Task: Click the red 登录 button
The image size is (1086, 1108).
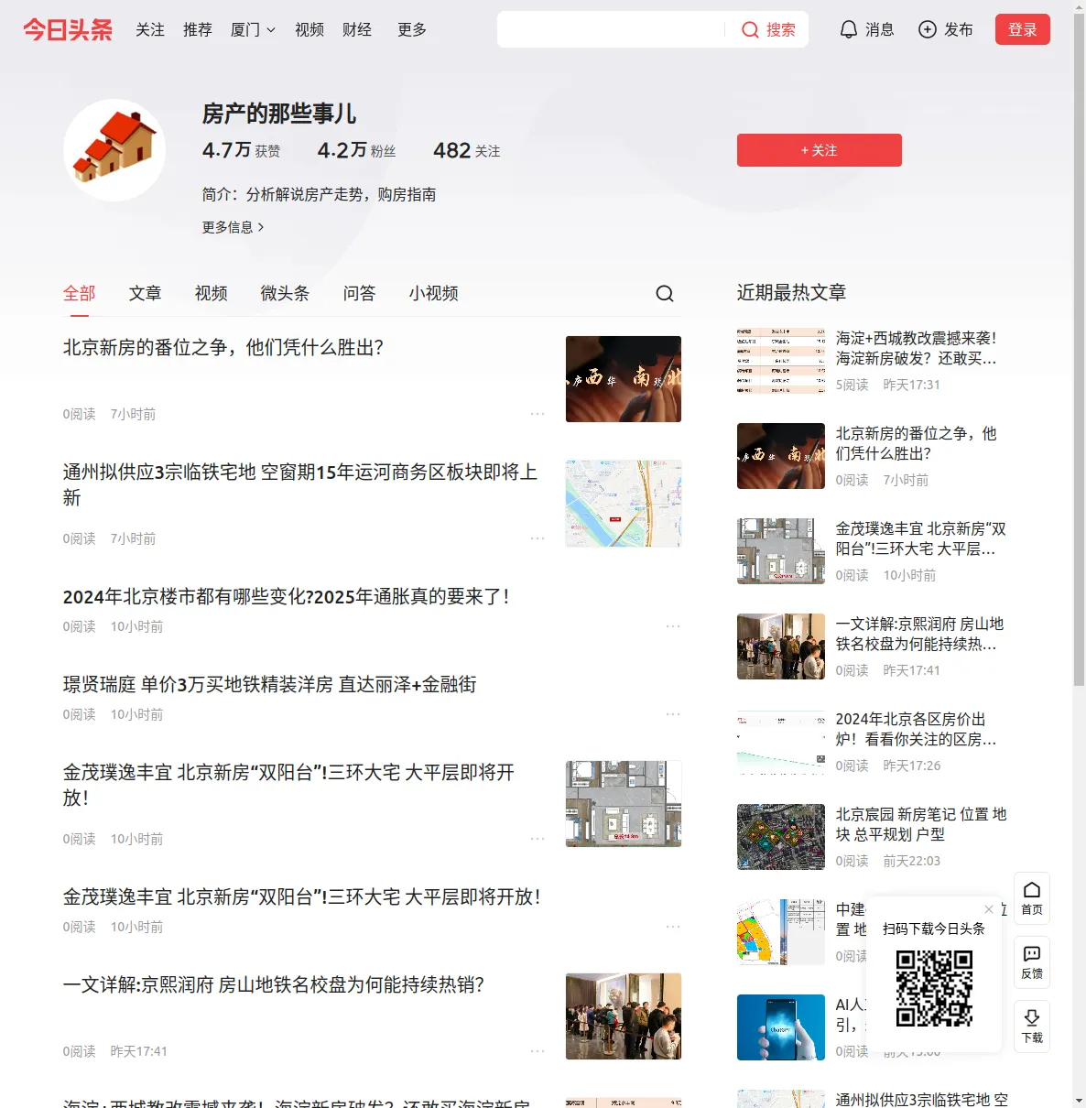Action: click(1023, 29)
